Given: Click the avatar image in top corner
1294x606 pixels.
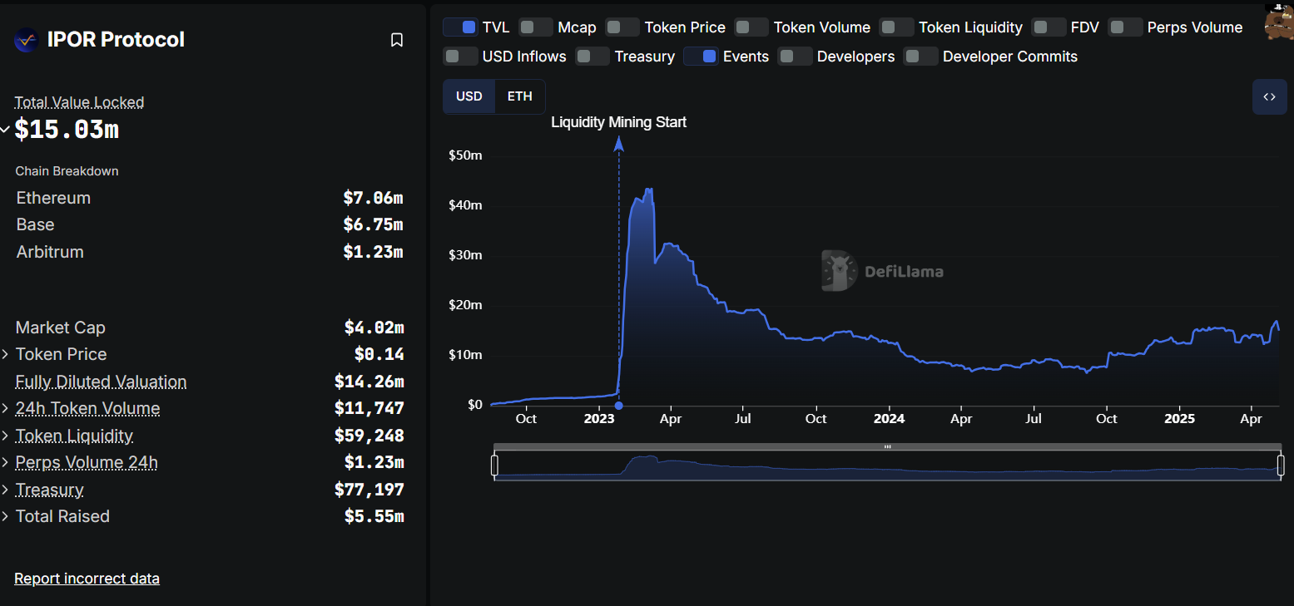Looking at the screenshot, I should pos(1278,22).
